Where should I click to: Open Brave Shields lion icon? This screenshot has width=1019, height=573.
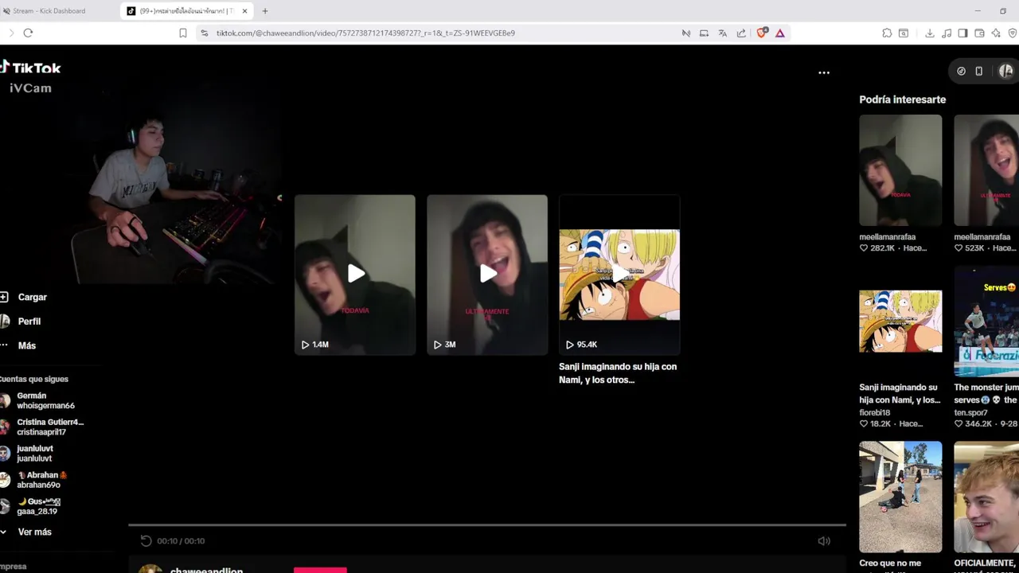click(762, 33)
